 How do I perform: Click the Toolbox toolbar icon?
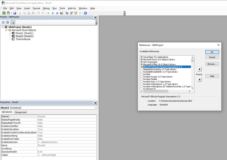[80, 13]
